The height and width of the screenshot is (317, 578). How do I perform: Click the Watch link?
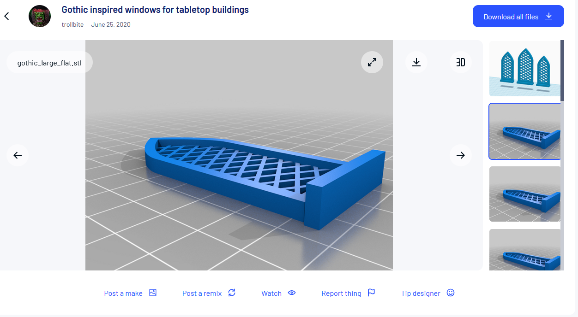click(x=271, y=294)
